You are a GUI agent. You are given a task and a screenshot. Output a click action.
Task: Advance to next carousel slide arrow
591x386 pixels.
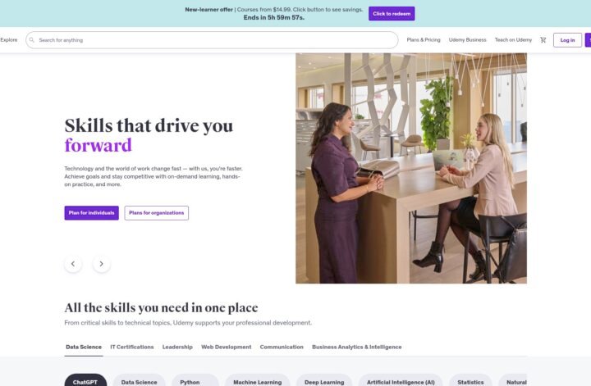pyautogui.click(x=102, y=264)
